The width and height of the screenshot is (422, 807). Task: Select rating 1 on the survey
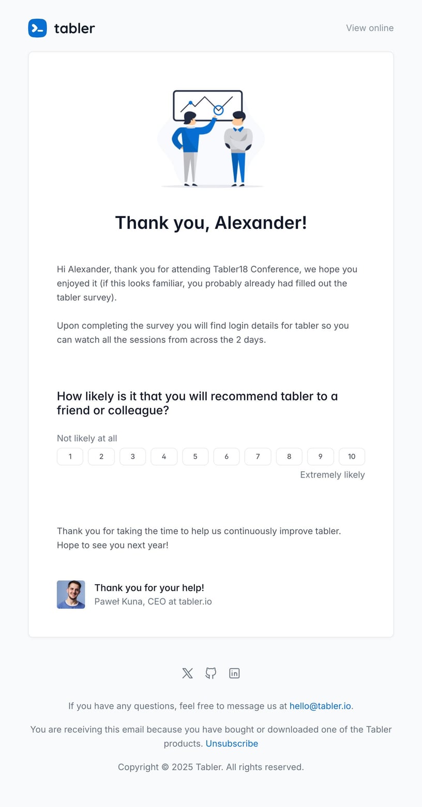tap(70, 456)
